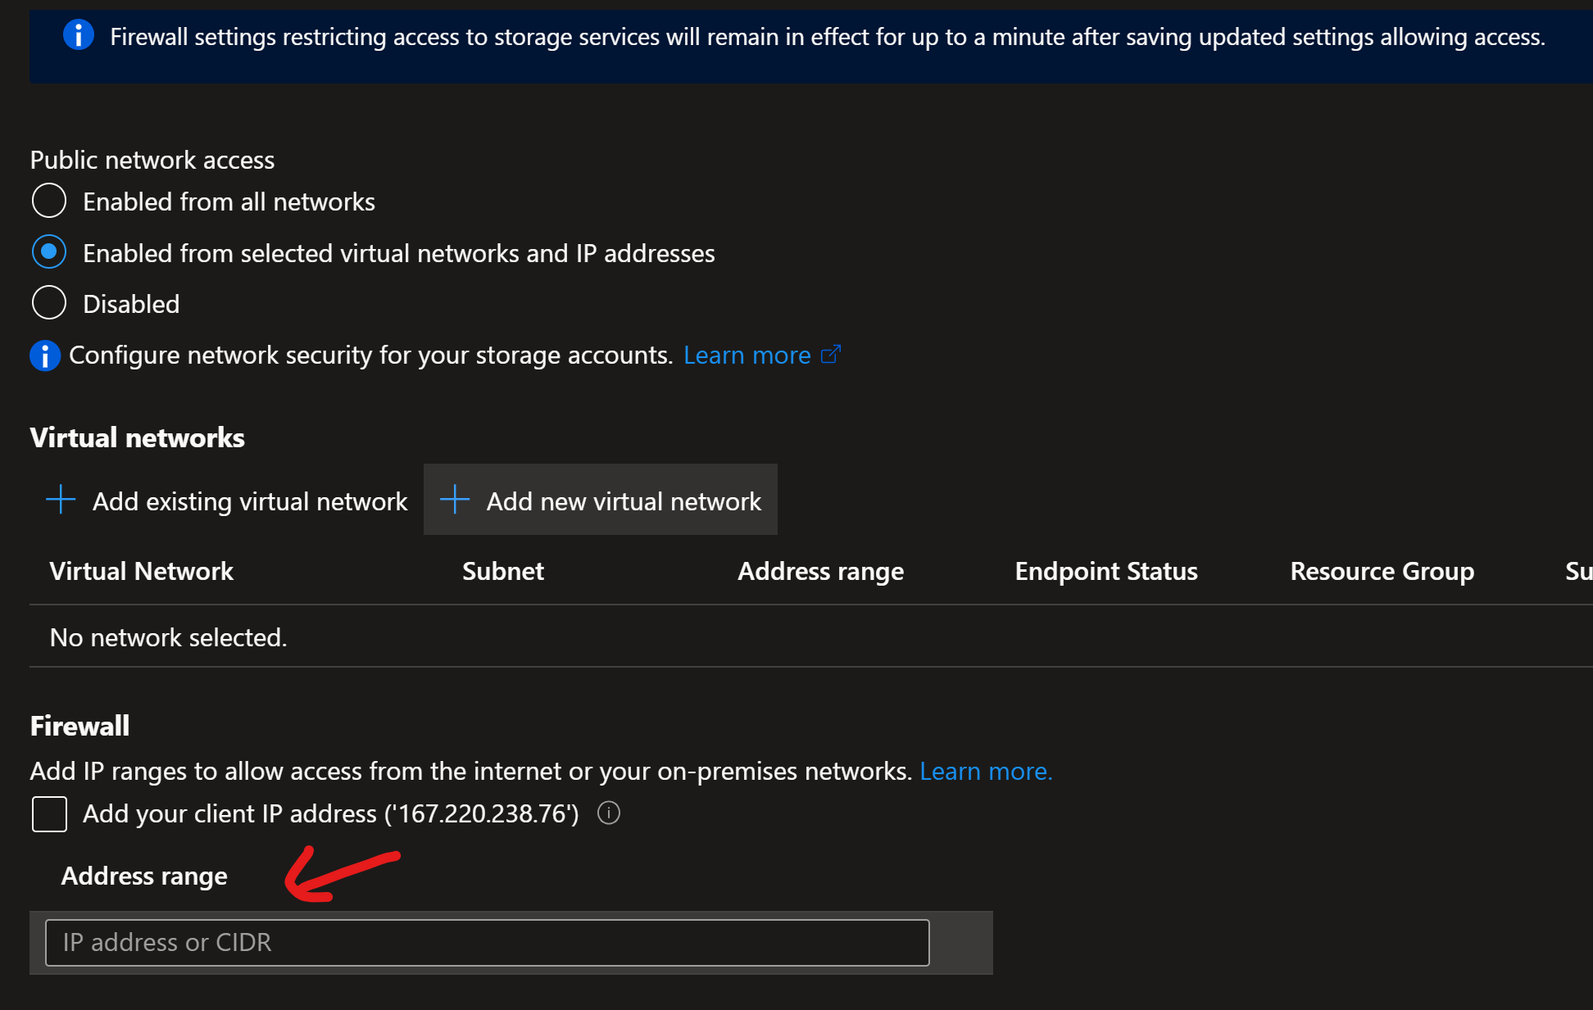Click info icon beside Configure network security
1593x1010 pixels.
(45, 356)
